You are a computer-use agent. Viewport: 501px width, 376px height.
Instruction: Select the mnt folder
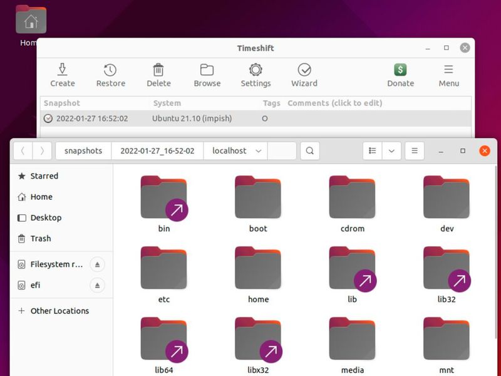447,346
